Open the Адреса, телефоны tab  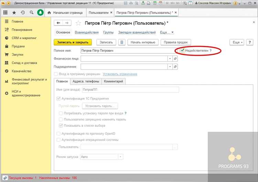(x=86, y=81)
